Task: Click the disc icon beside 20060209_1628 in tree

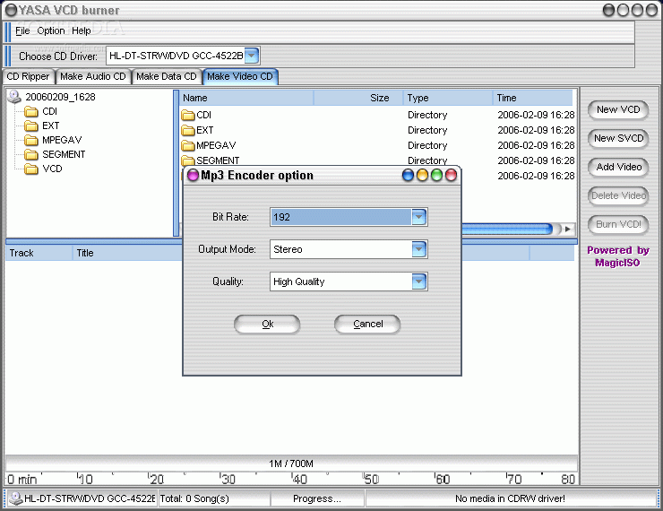Action: pos(14,97)
